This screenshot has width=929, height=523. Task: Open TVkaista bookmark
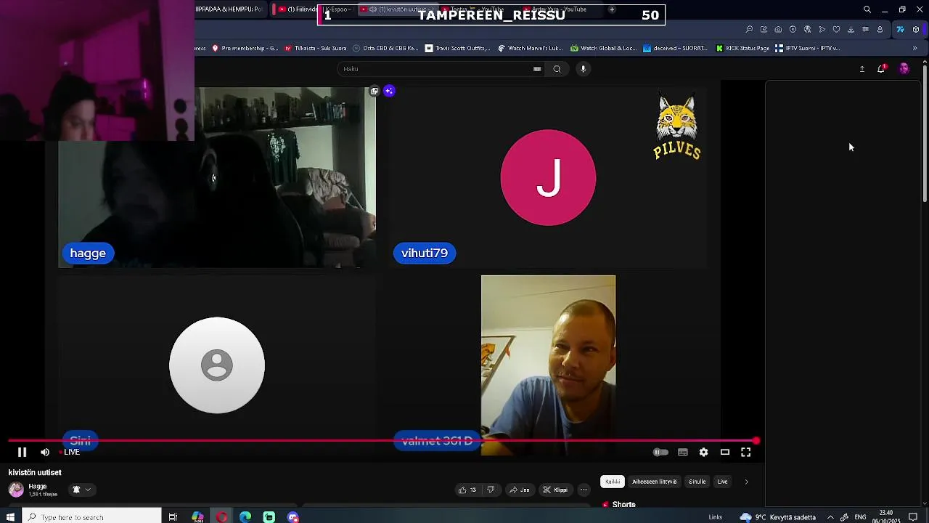[x=316, y=49]
